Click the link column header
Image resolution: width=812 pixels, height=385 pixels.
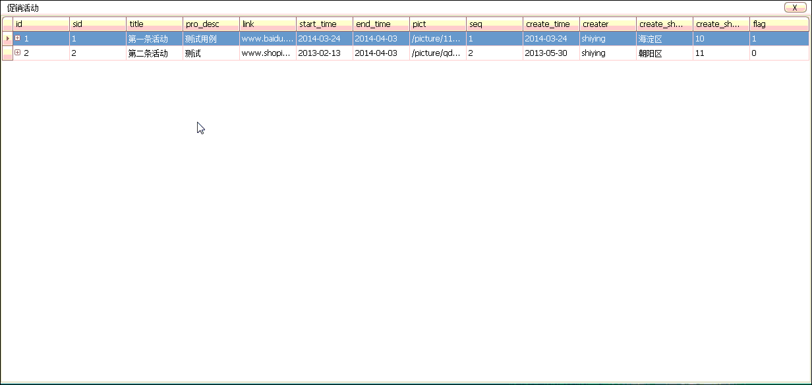point(268,24)
